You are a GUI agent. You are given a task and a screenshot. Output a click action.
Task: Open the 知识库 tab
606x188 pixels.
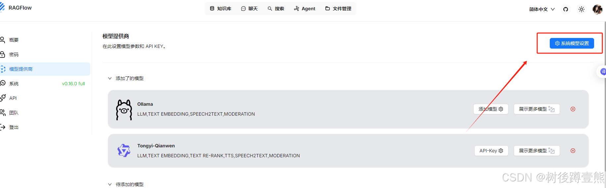point(221,9)
